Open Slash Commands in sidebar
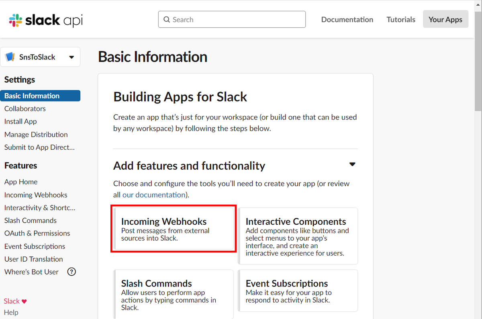482x319 pixels. (x=31, y=220)
